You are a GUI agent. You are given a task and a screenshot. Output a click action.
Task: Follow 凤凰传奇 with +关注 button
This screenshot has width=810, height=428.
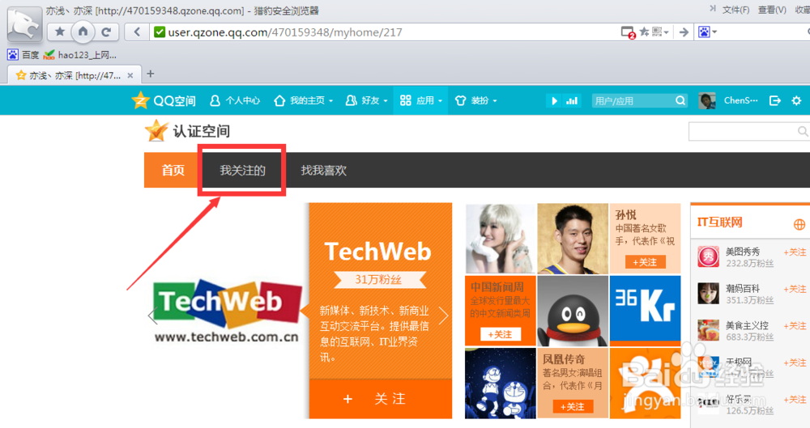click(x=573, y=407)
